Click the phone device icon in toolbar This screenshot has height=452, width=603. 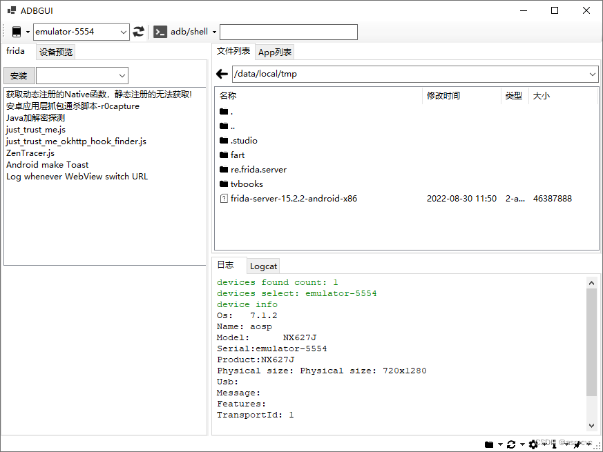click(x=17, y=32)
